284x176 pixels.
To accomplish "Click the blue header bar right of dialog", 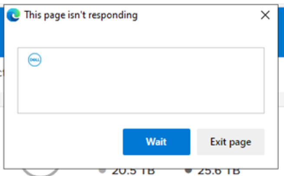I will coord(281,39).
